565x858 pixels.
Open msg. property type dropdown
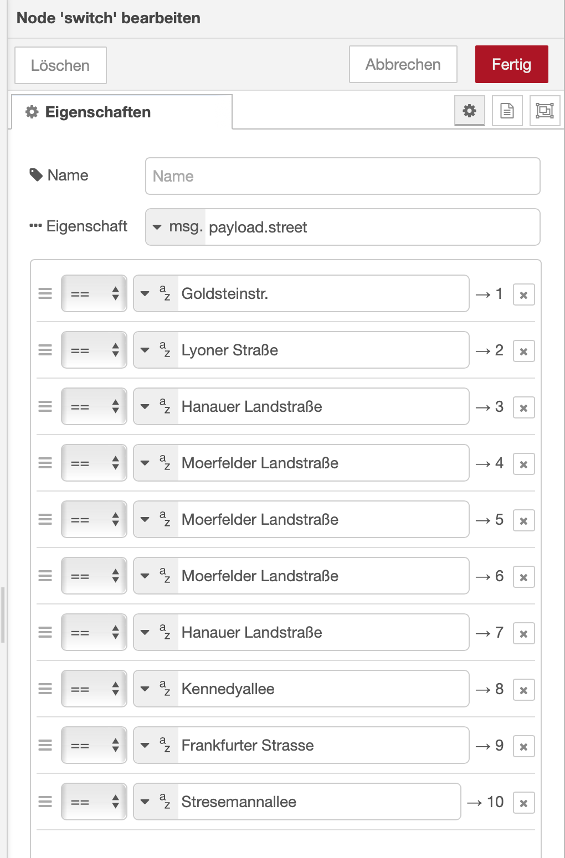click(175, 227)
